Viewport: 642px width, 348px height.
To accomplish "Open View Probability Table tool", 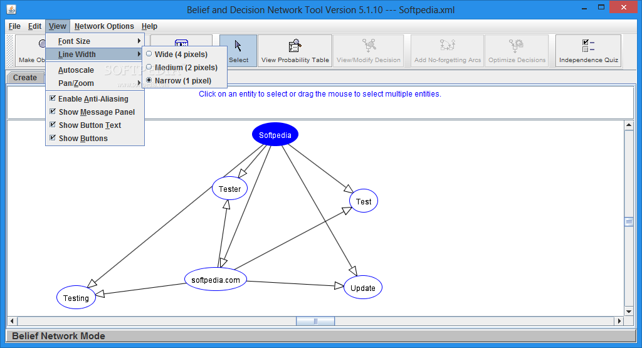I will pos(295,51).
